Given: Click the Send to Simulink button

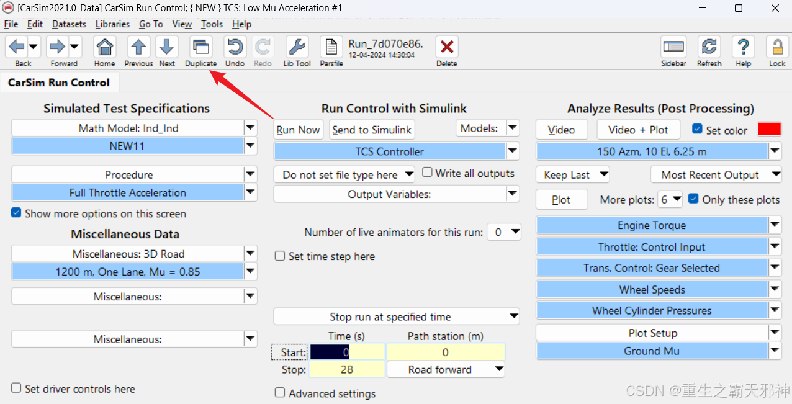Looking at the screenshot, I should [372, 130].
